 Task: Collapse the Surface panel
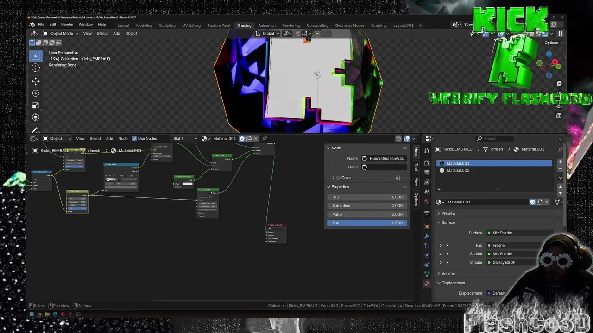point(448,222)
